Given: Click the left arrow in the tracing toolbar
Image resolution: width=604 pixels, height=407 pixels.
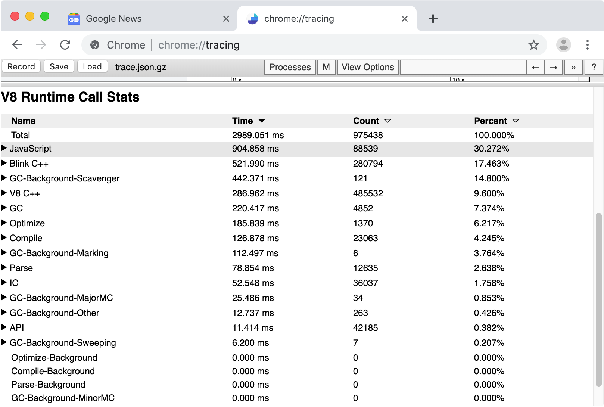Looking at the screenshot, I should click(535, 67).
